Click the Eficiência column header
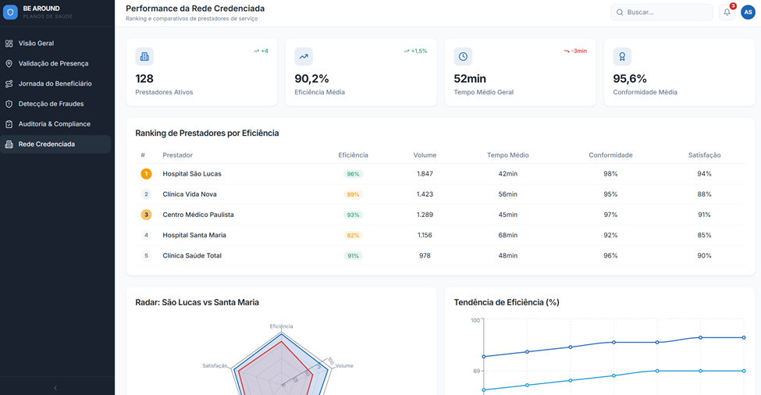The height and width of the screenshot is (395, 761). (x=353, y=155)
